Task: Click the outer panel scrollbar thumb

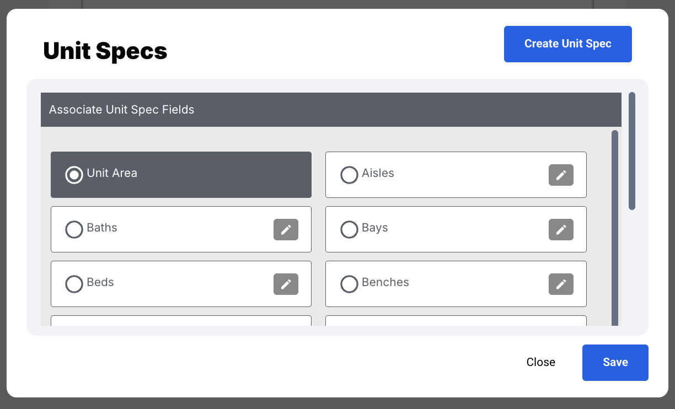Action: 632,151
